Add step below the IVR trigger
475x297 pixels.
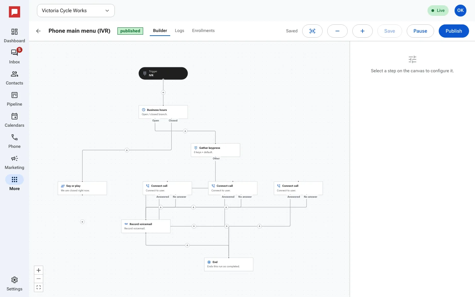163,92
